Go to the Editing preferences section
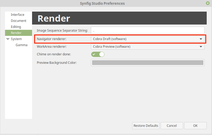This screenshot has height=135, width=212. 16,27
